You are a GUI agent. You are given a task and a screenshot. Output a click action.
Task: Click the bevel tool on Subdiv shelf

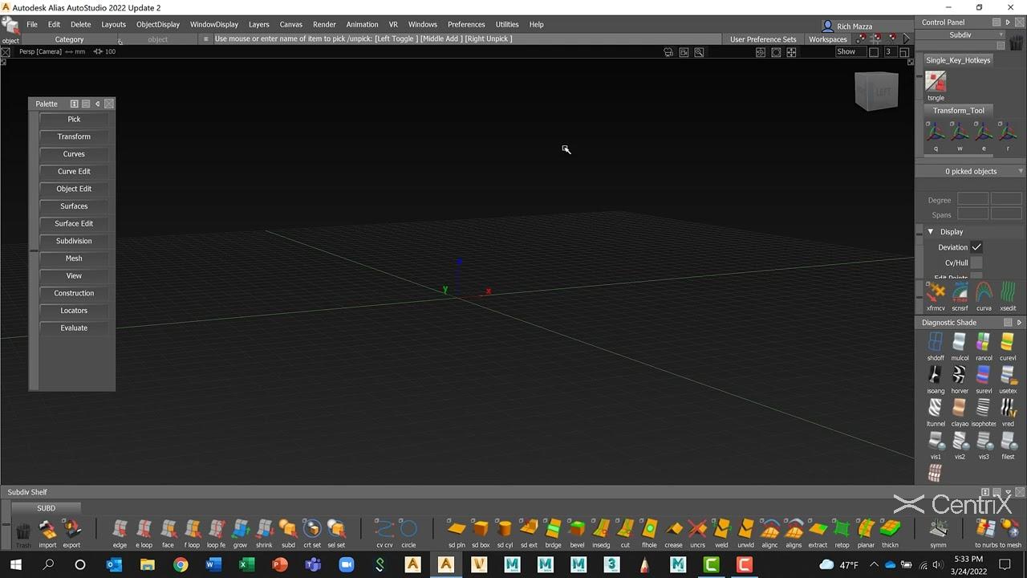[577, 529]
